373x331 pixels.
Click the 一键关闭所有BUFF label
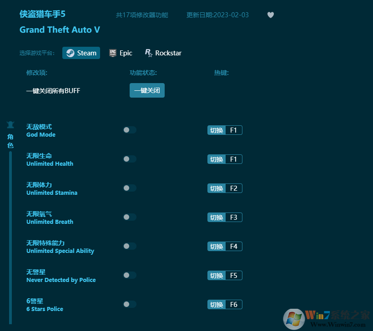pyautogui.click(x=53, y=91)
